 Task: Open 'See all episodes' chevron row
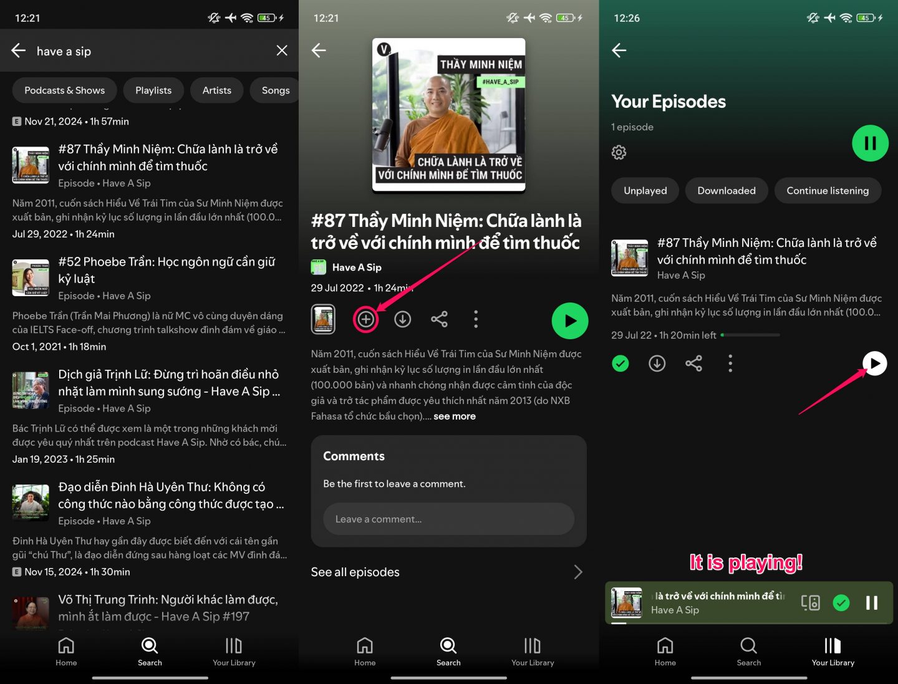448,572
